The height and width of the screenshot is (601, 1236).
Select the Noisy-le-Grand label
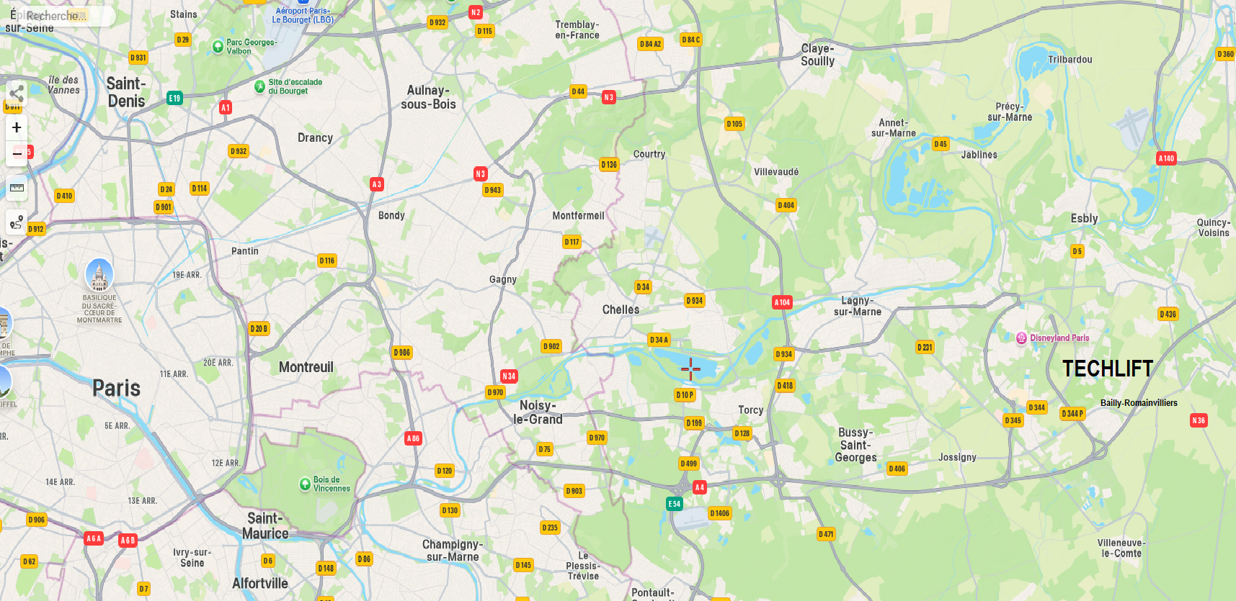pos(538,412)
